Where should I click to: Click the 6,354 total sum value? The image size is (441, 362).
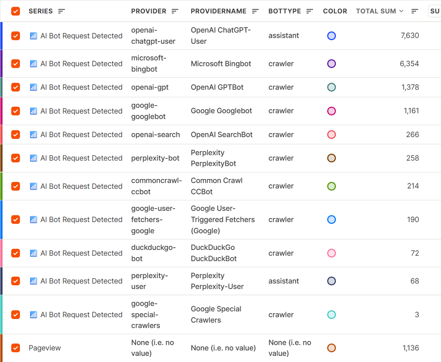[409, 64]
